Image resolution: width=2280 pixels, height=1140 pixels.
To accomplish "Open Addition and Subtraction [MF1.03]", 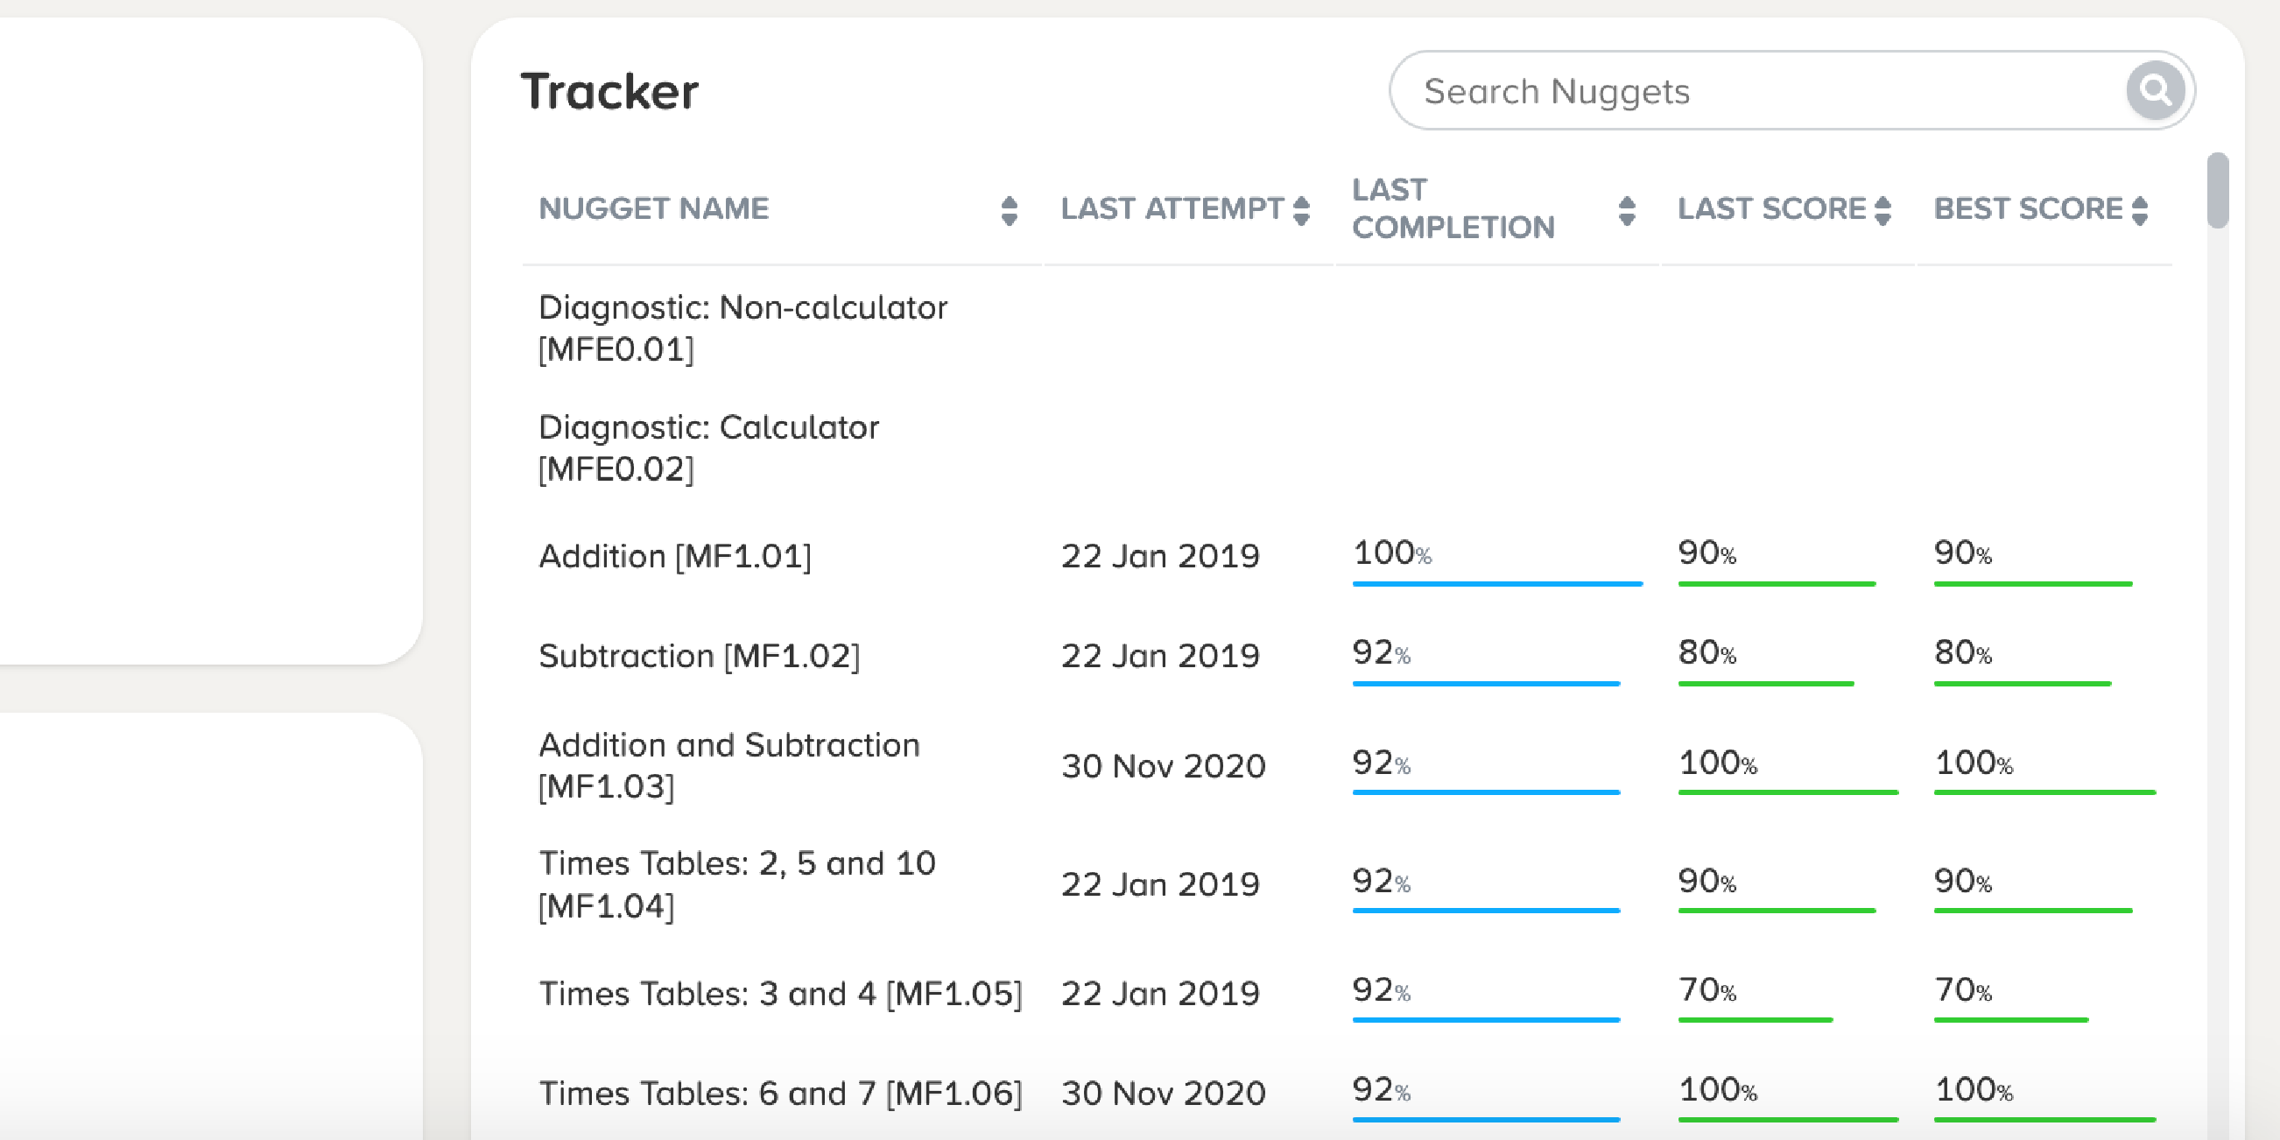I will (x=729, y=764).
